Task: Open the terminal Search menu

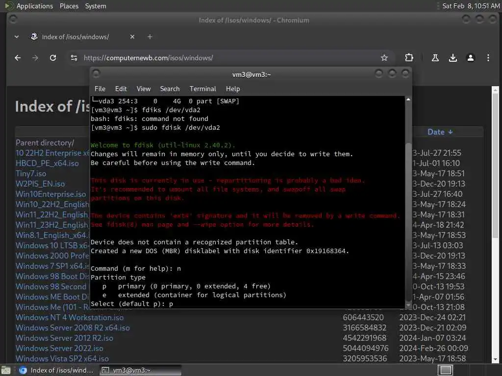Action: [x=170, y=89]
